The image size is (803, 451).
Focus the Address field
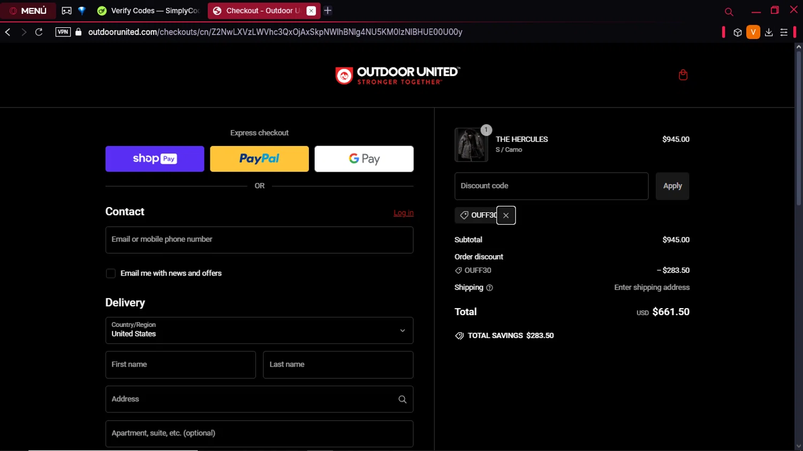click(x=259, y=399)
